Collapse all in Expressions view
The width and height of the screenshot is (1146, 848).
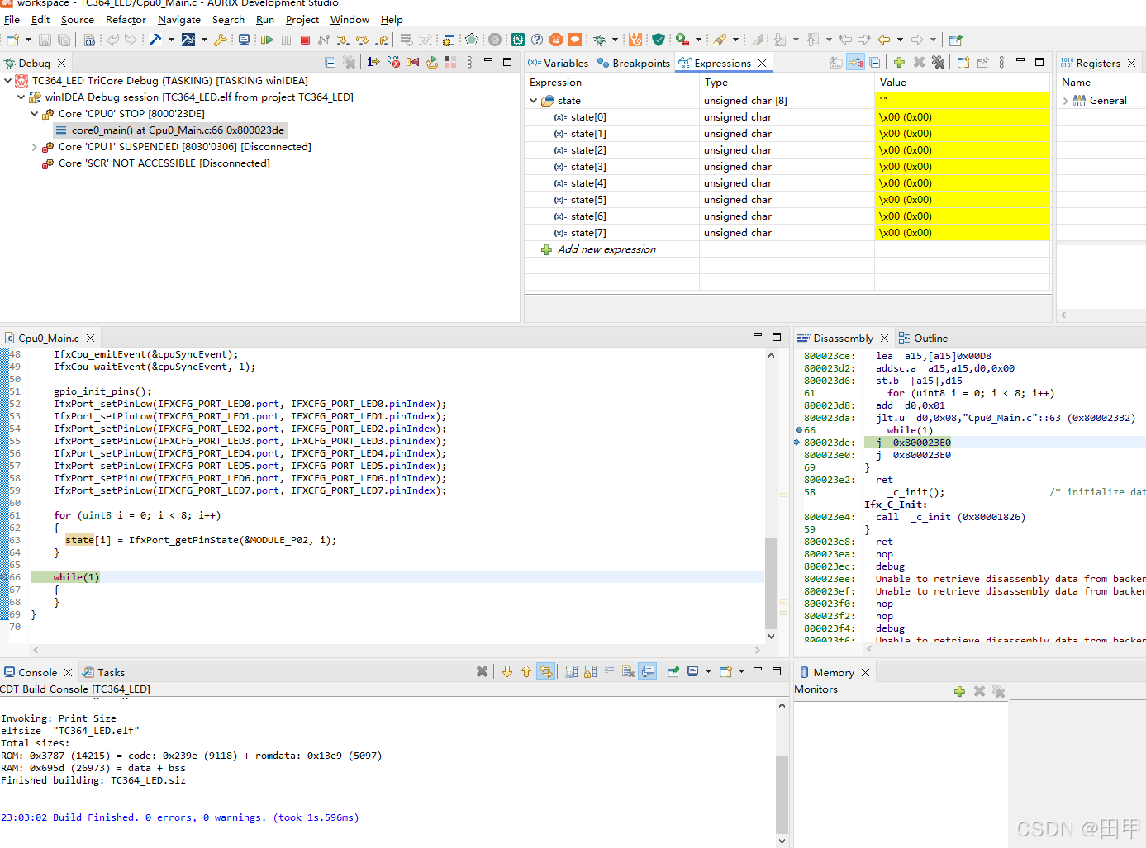(x=875, y=63)
